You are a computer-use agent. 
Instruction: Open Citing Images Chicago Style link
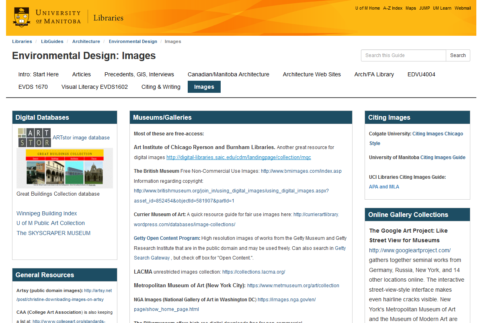point(416,139)
